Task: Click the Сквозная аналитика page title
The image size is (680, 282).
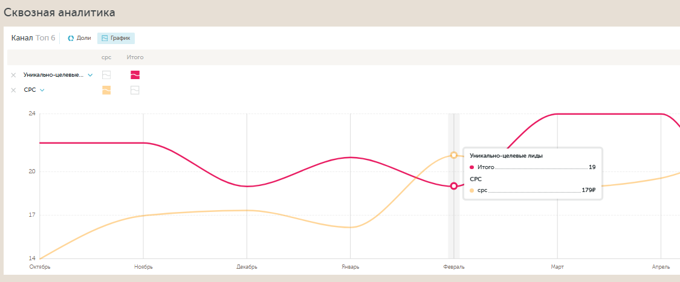Action: [59, 13]
